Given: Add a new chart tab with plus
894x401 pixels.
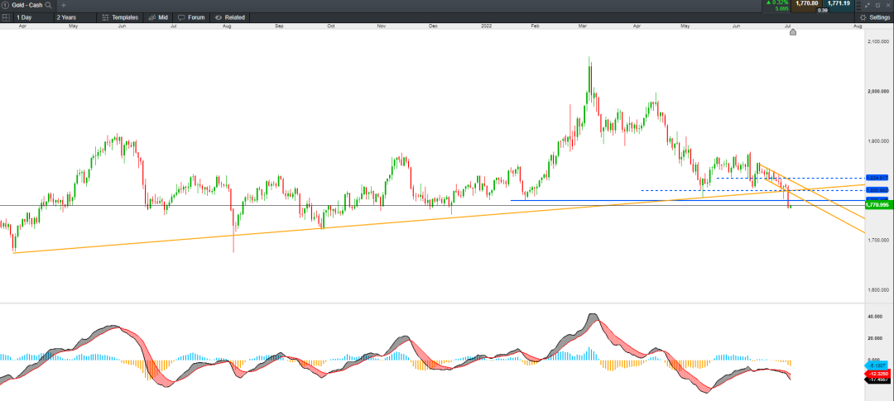Looking at the screenshot, I should click(63, 5).
